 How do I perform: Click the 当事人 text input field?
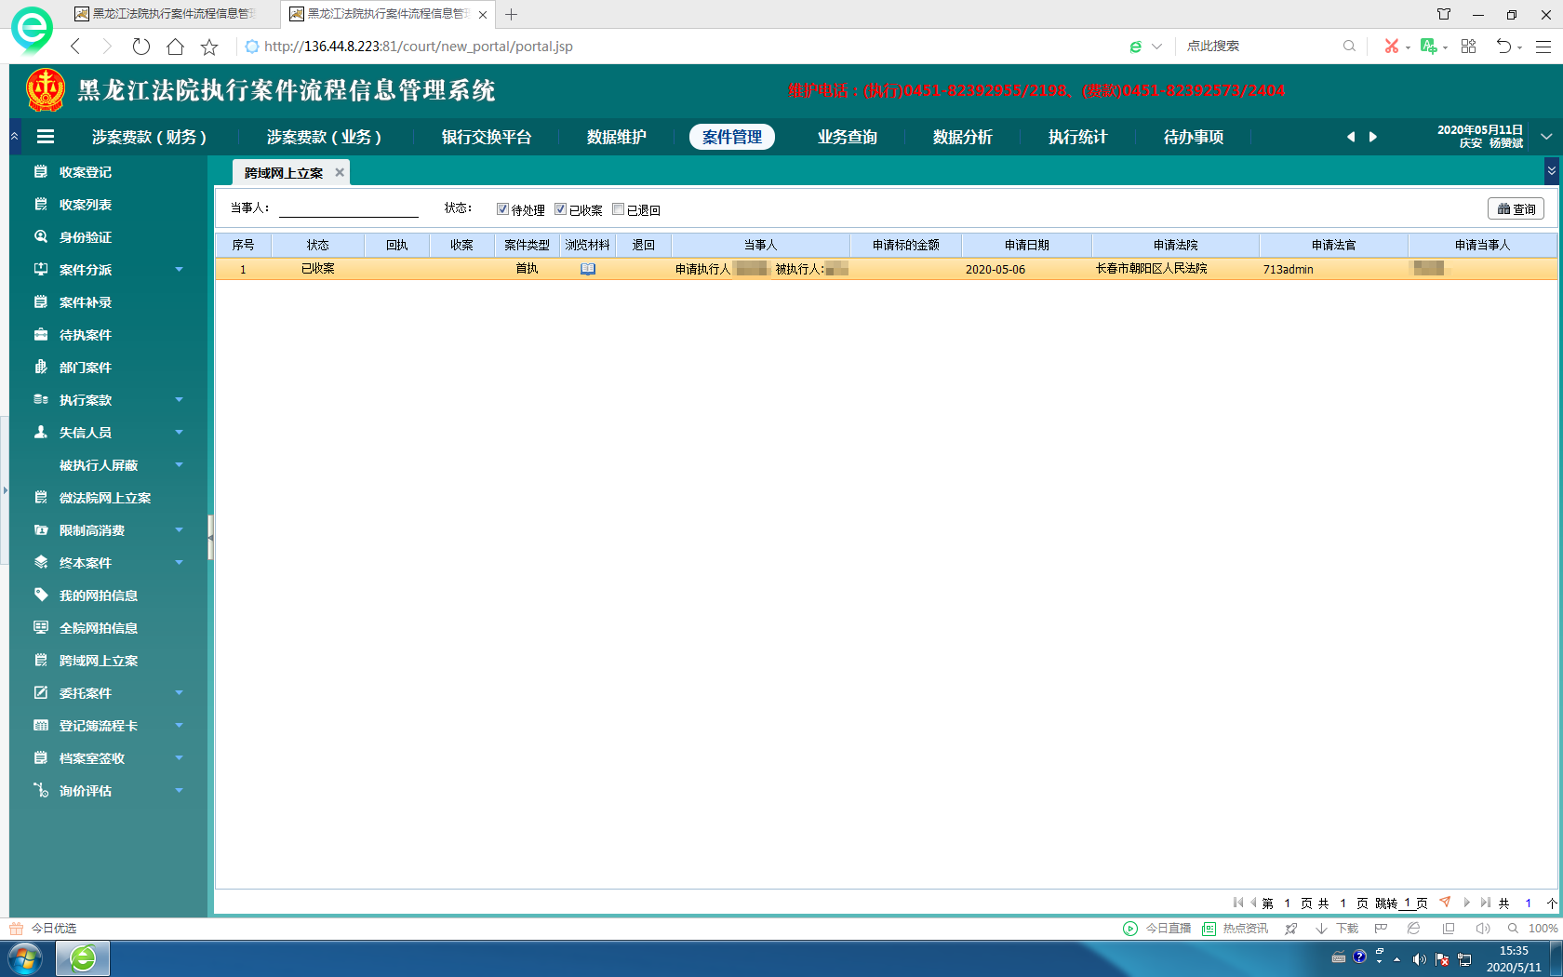pos(349,208)
